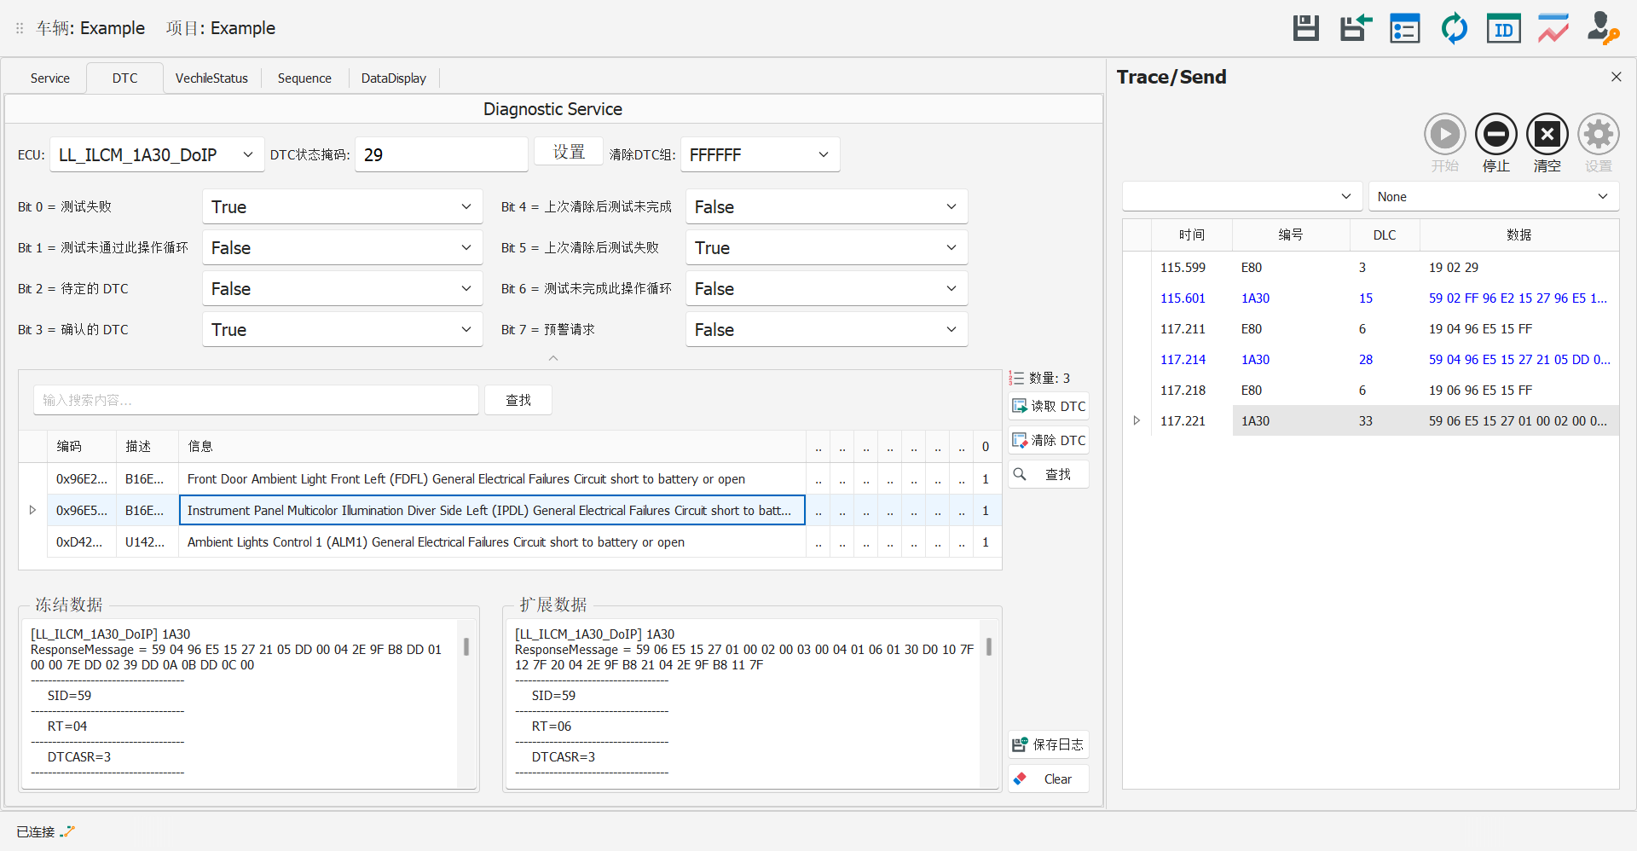Screen dimensions: 1637x851
Task: Click the 保存日志 button
Action: [x=1049, y=744]
